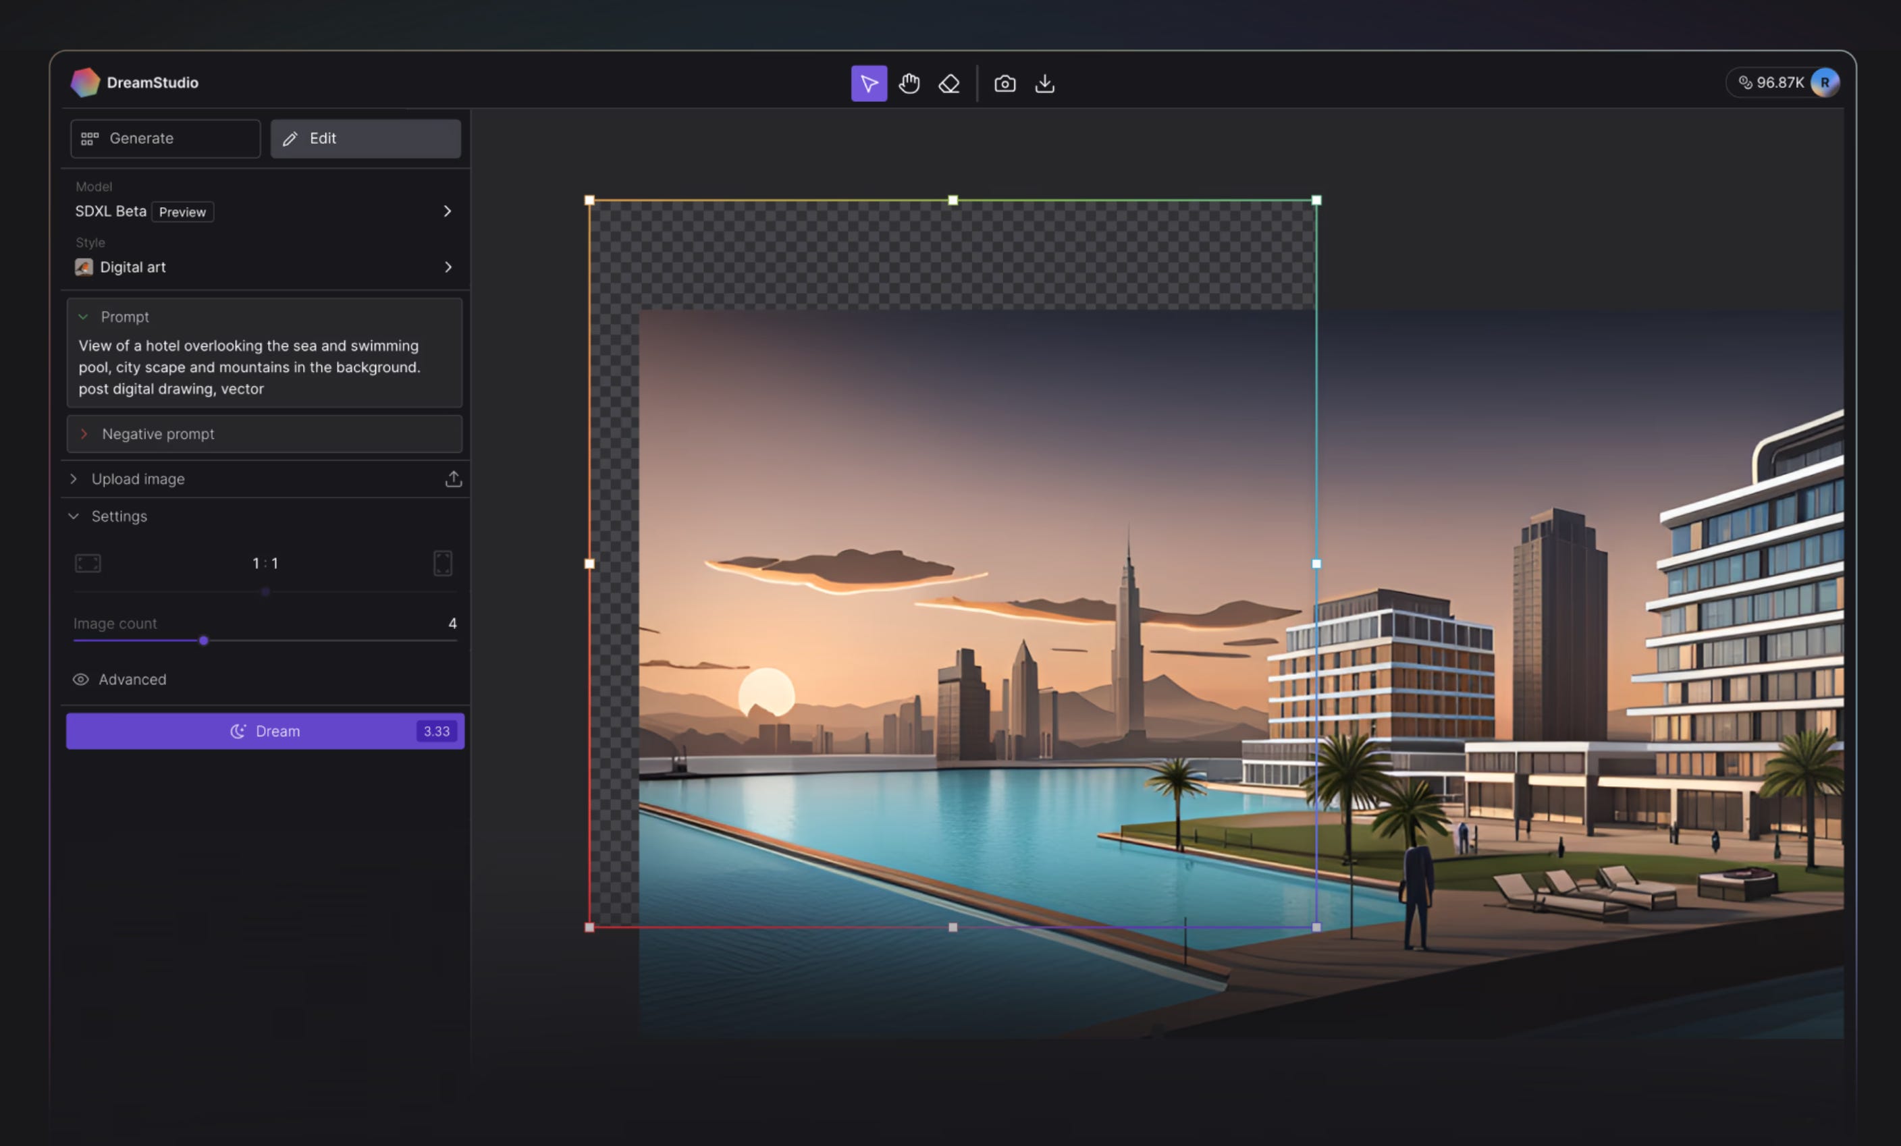Click the Dream generate button

click(265, 731)
